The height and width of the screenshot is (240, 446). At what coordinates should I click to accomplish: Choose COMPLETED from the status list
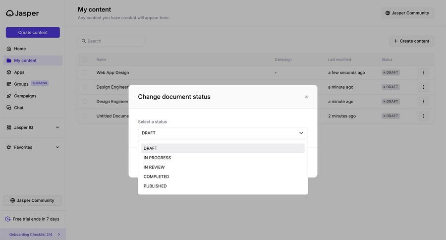click(x=223, y=177)
